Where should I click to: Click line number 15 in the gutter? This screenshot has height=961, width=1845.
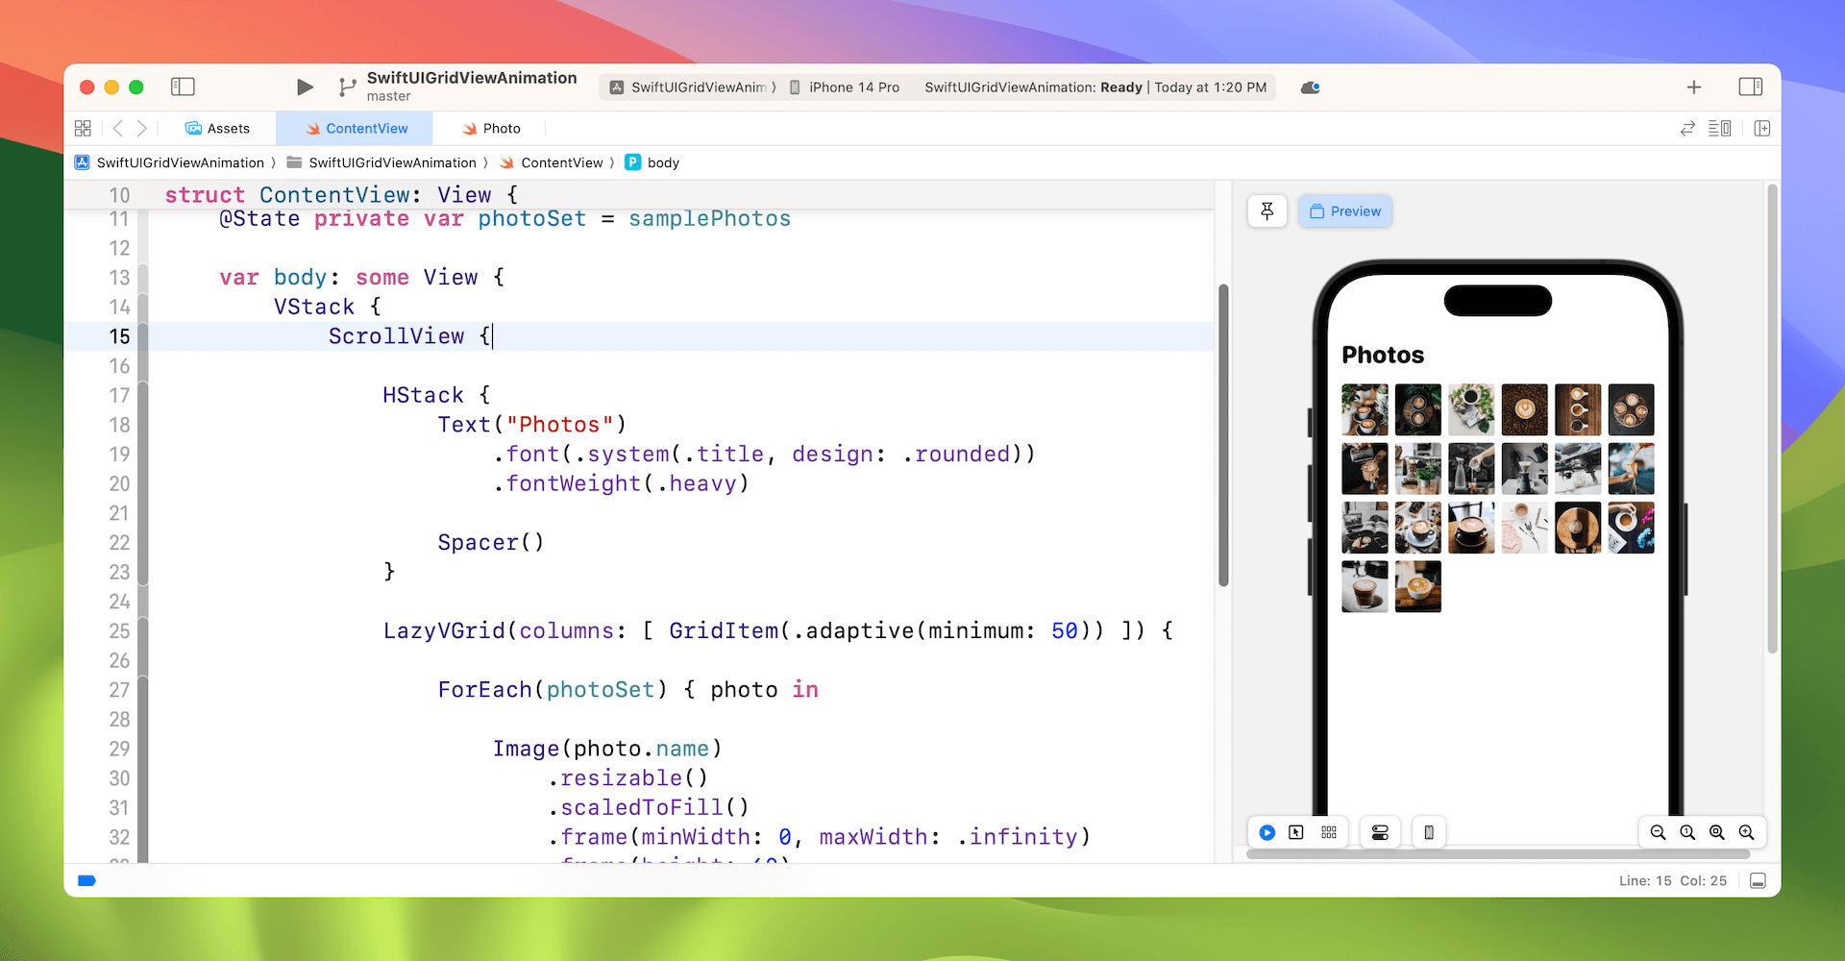[119, 336]
